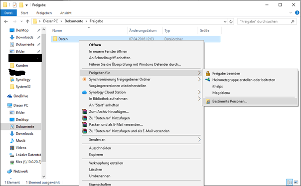The image size is (301, 186).
Task: Click the people icon beside Bestimmte Personen
Action: (208, 101)
